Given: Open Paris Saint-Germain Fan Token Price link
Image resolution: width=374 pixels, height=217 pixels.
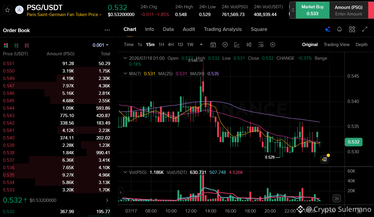Looking at the screenshot, I should pyautogui.click(x=64, y=15).
